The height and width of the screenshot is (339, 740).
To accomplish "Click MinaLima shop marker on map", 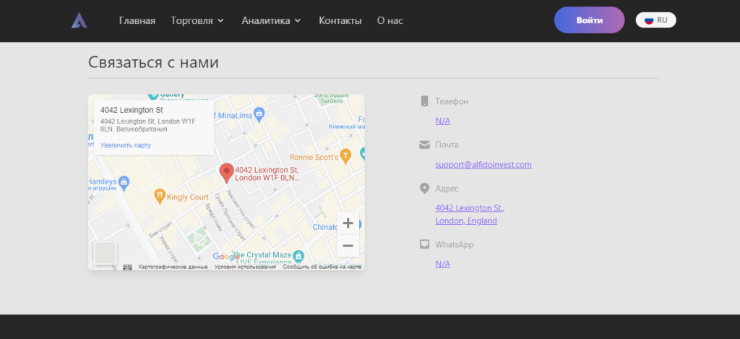I will [259, 113].
